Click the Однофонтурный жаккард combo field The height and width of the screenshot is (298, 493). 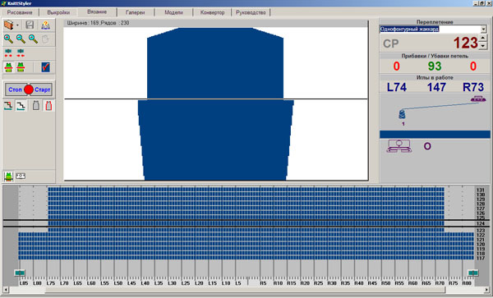430,30
